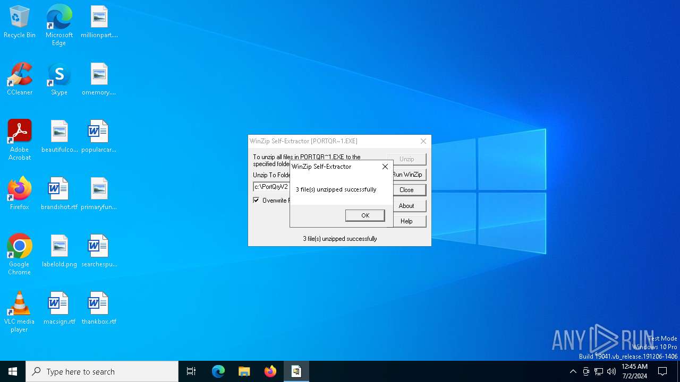
Task: Select the popularcar Word document icon
Action: coord(99,137)
